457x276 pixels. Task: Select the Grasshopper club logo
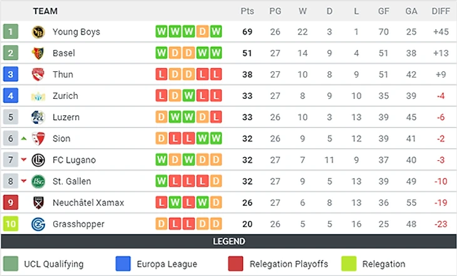point(38,224)
